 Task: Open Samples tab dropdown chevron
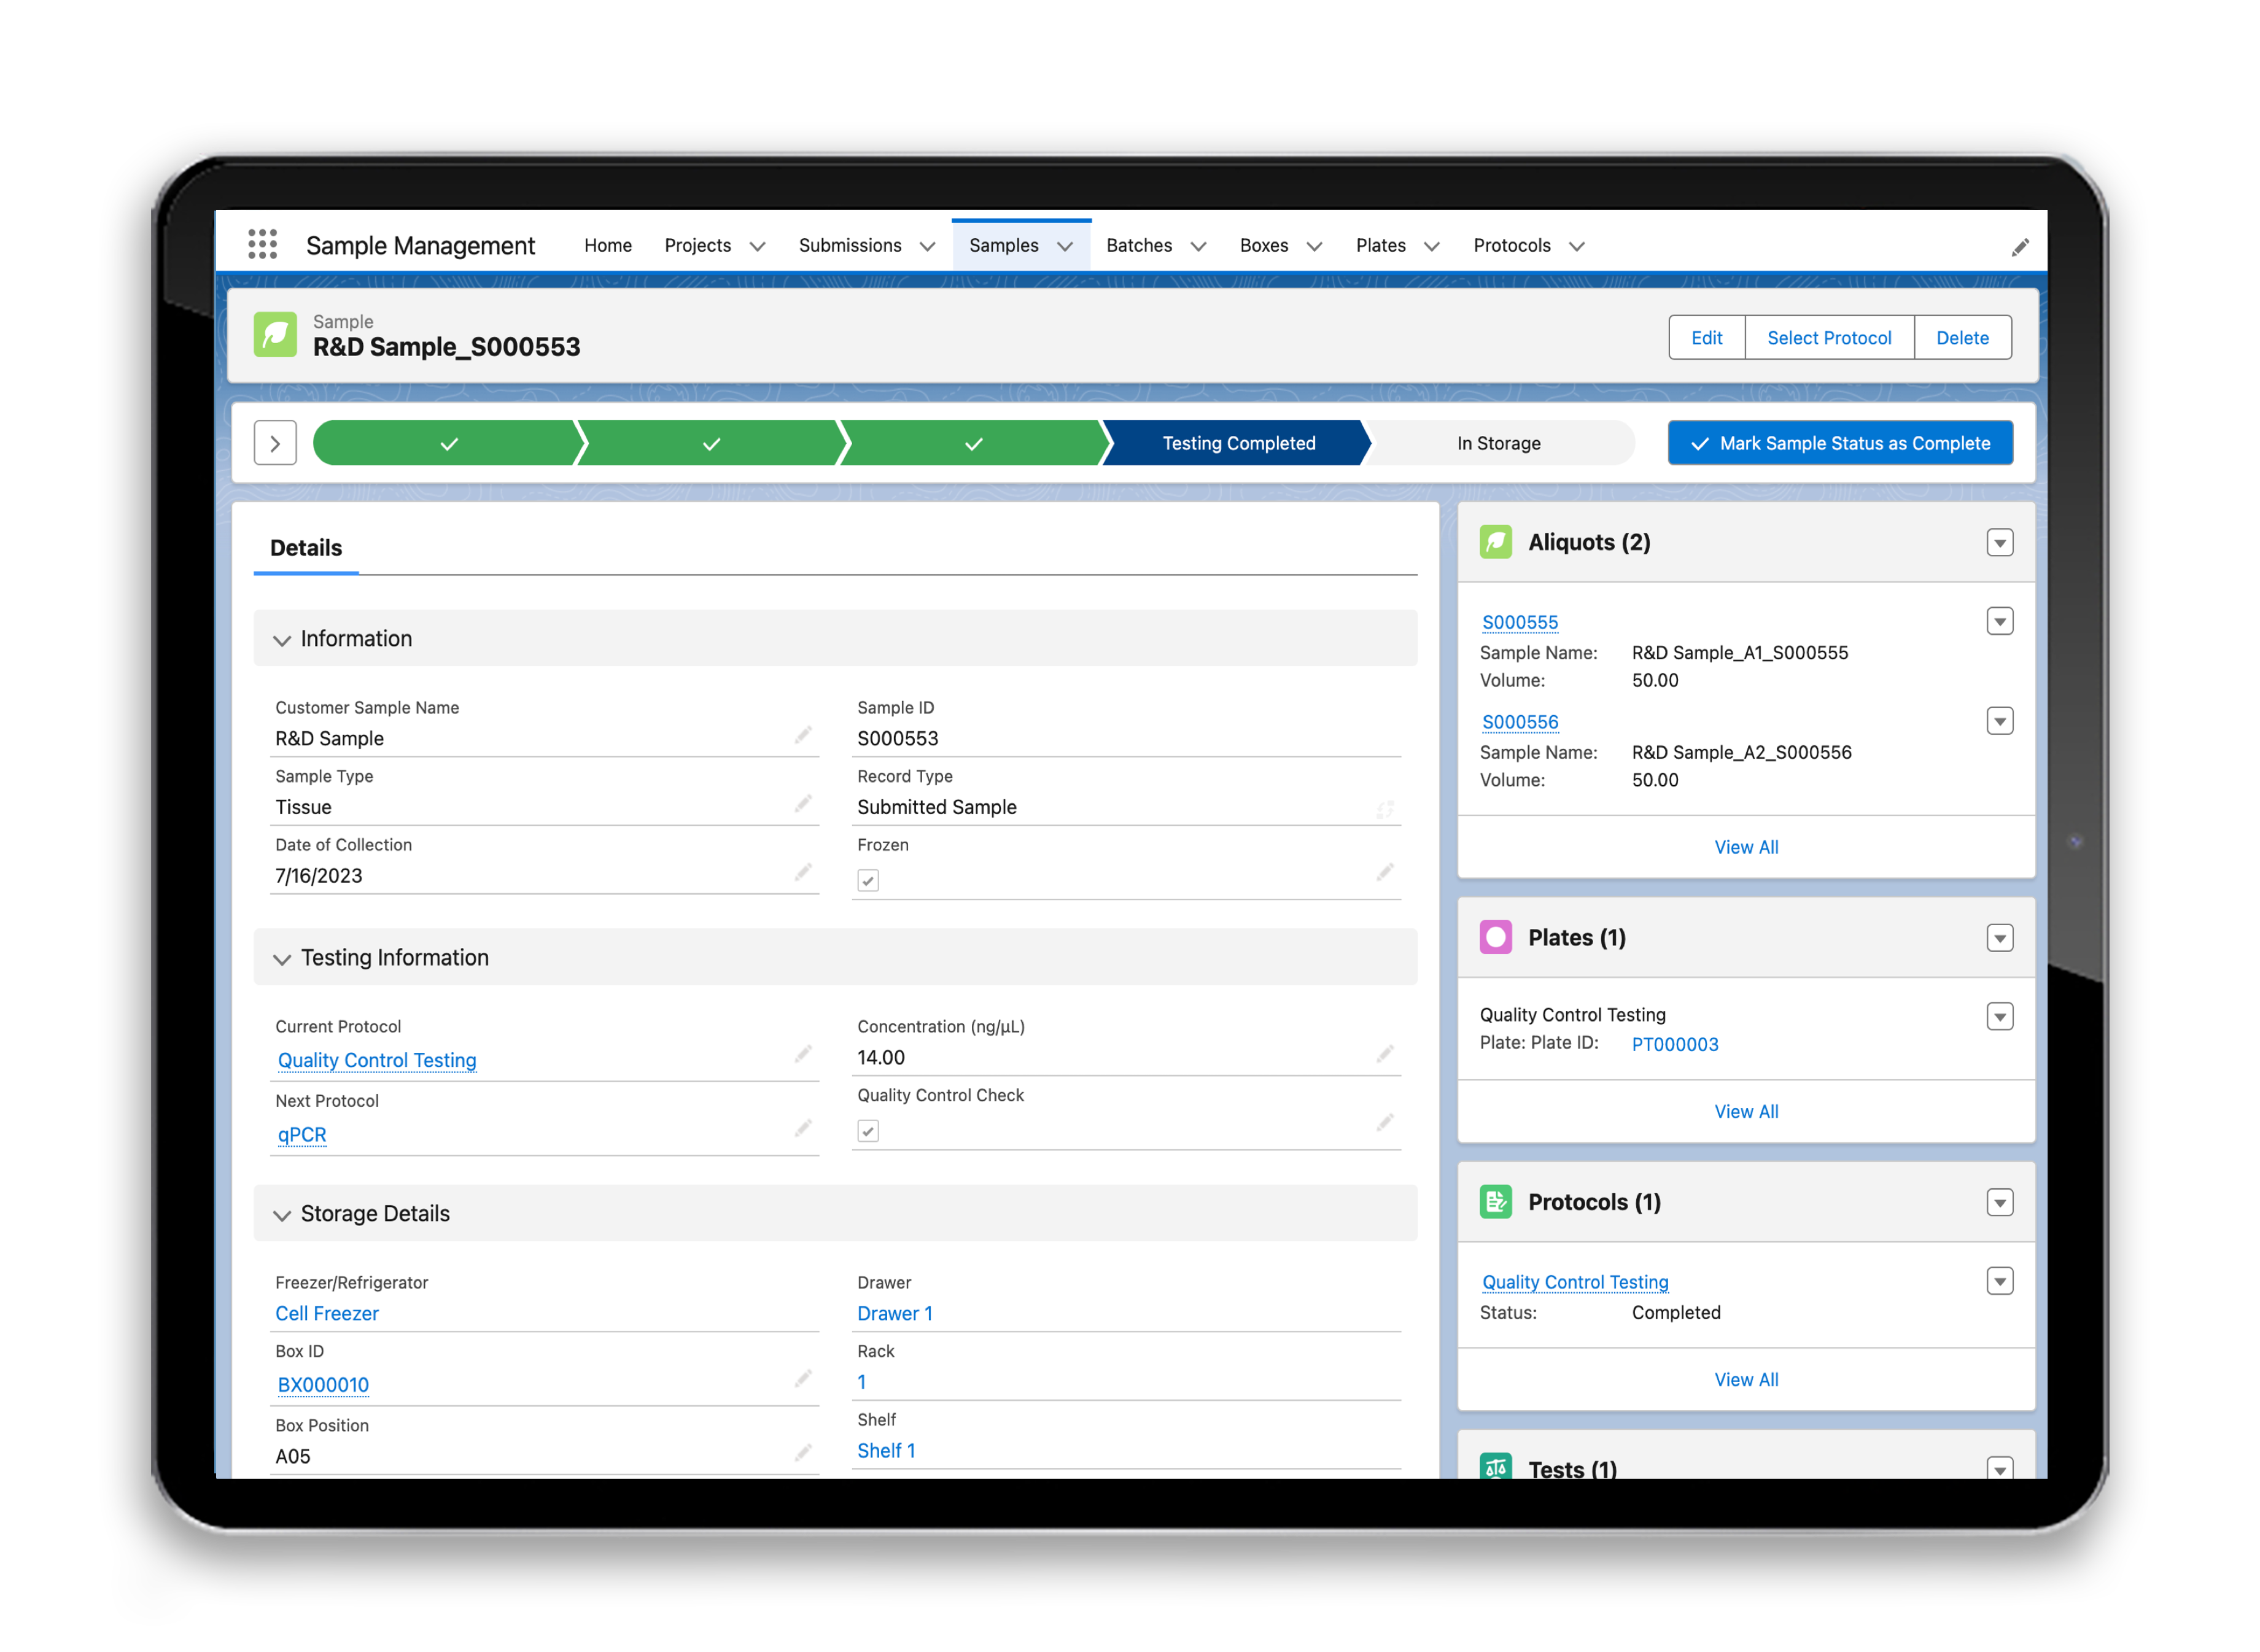coord(1065,247)
